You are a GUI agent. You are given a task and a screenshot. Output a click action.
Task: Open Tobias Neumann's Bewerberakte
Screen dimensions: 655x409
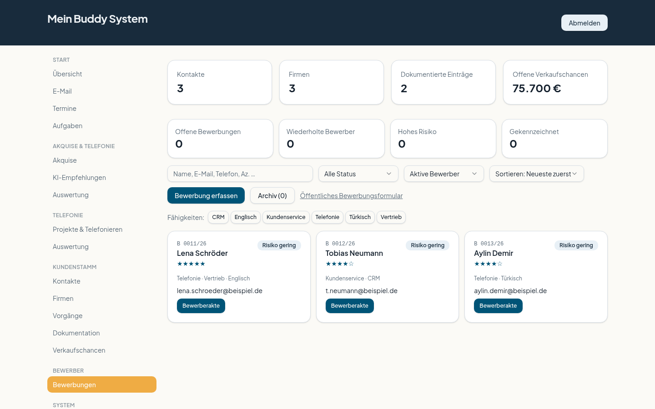coord(349,306)
